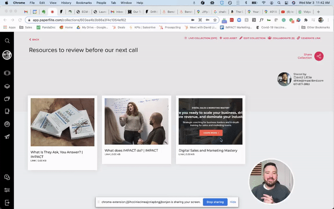Open the document tablet sidebar icon
Image resolution: width=334 pixels, height=209 pixels.
(x=7, y=111)
